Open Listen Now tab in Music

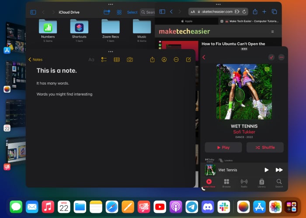click(209, 183)
